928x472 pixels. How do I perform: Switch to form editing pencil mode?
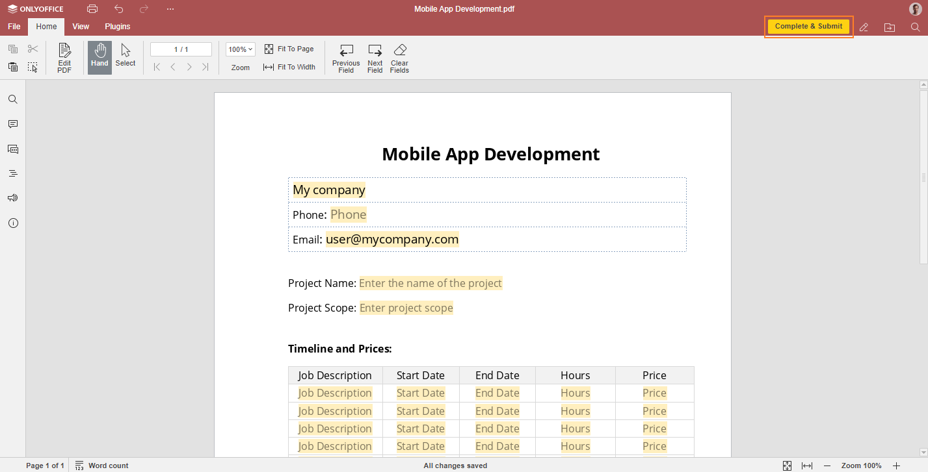864,27
